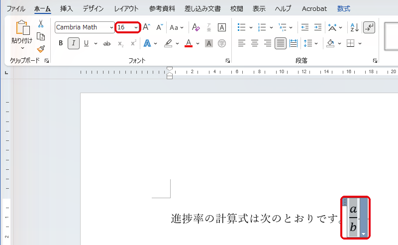Center-align the text
The image size is (398, 245).
[255, 43]
